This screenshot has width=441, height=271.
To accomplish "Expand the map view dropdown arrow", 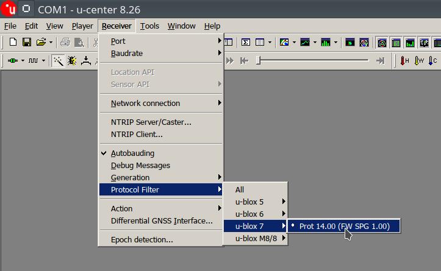I will [294, 43].
